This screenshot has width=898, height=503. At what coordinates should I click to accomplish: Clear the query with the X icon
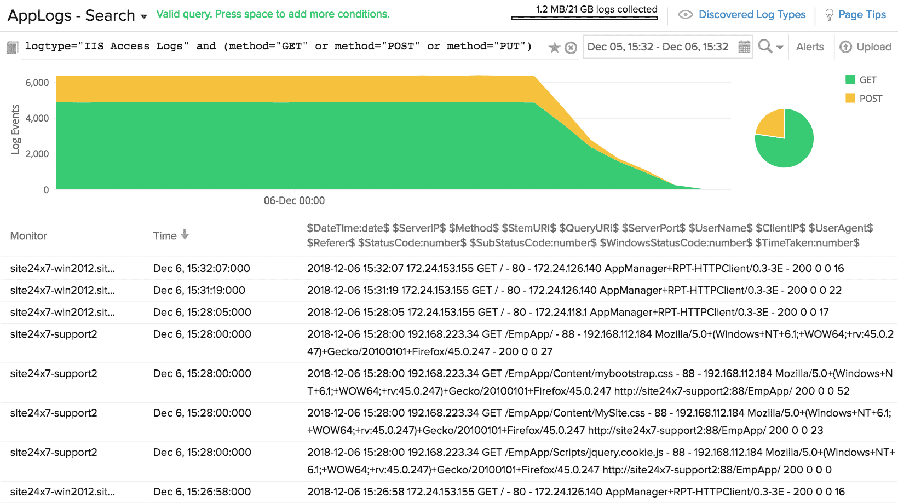(x=571, y=48)
